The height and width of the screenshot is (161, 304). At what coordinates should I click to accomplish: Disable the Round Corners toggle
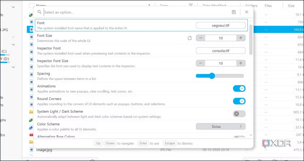[x=239, y=101]
